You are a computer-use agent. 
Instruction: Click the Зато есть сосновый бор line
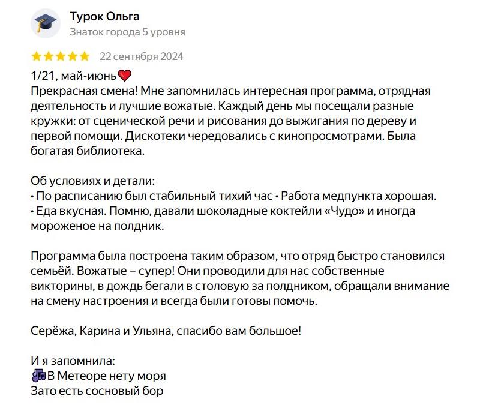97,391
